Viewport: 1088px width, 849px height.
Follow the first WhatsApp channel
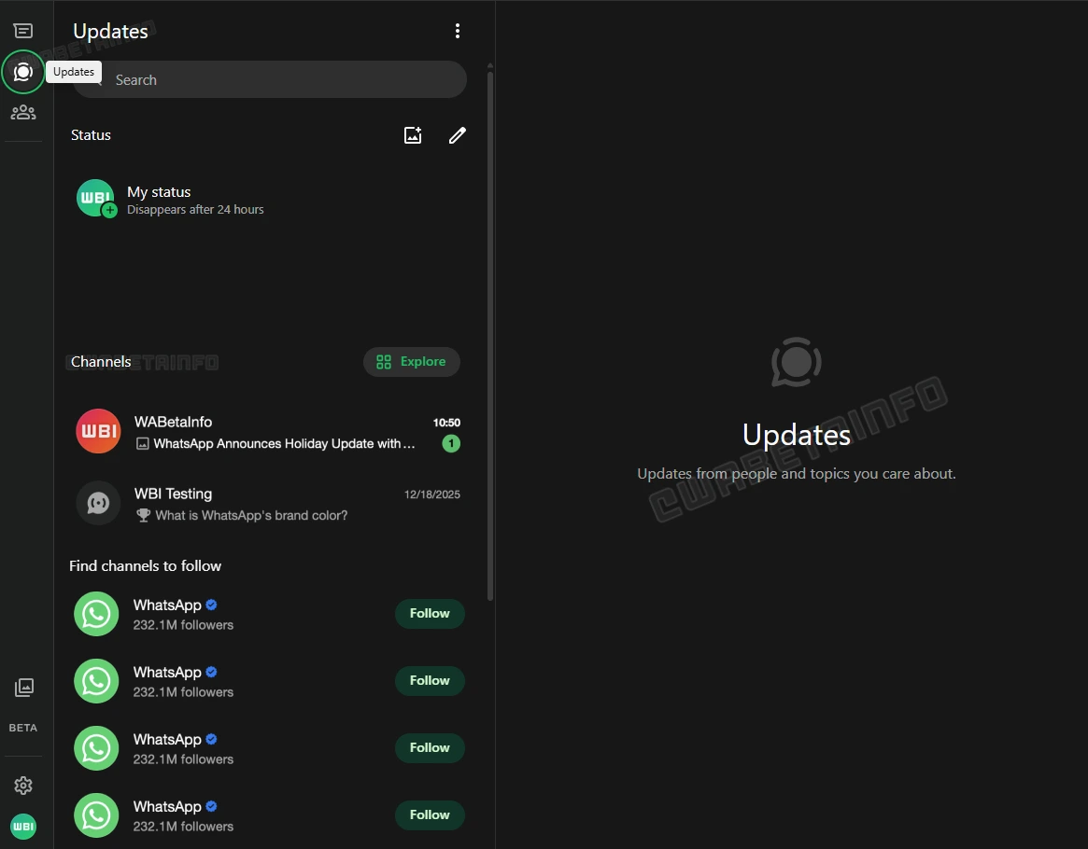coord(430,614)
